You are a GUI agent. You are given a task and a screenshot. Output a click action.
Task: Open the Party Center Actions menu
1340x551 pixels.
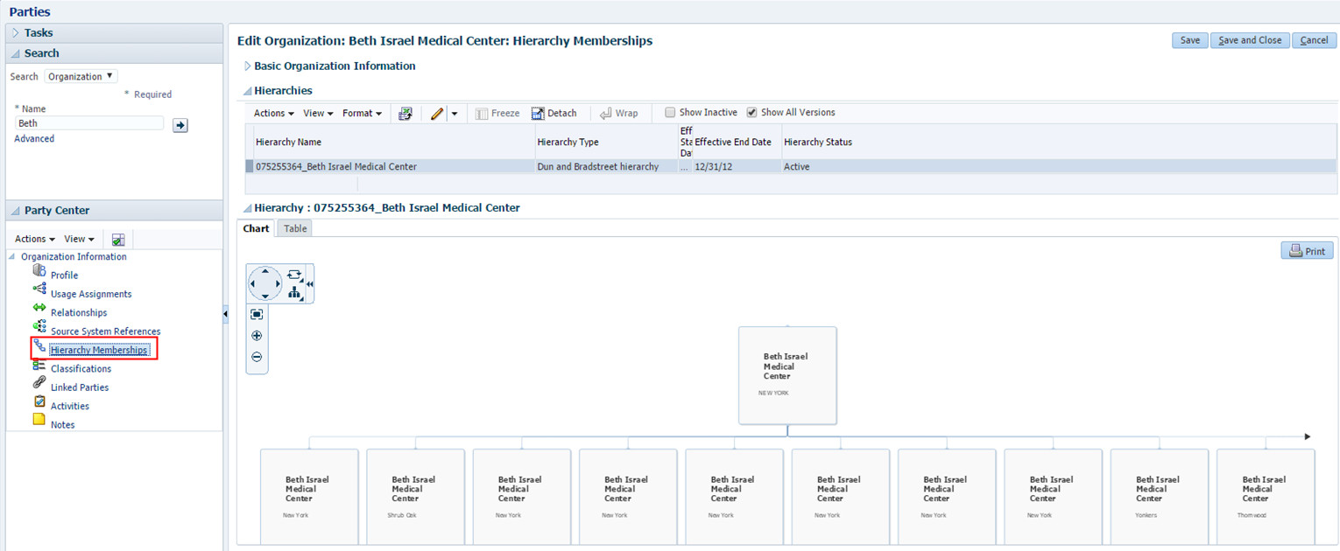(35, 239)
